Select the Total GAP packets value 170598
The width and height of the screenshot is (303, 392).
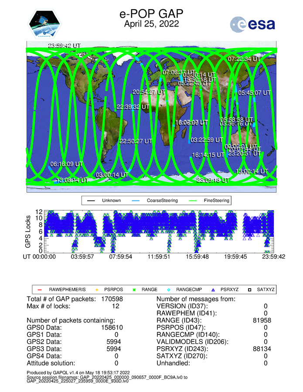coord(122,299)
